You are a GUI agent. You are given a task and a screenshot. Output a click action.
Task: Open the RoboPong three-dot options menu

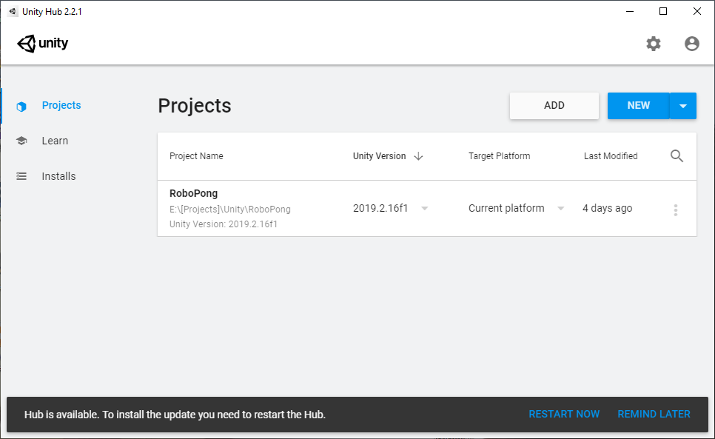click(x=675, y=210)
